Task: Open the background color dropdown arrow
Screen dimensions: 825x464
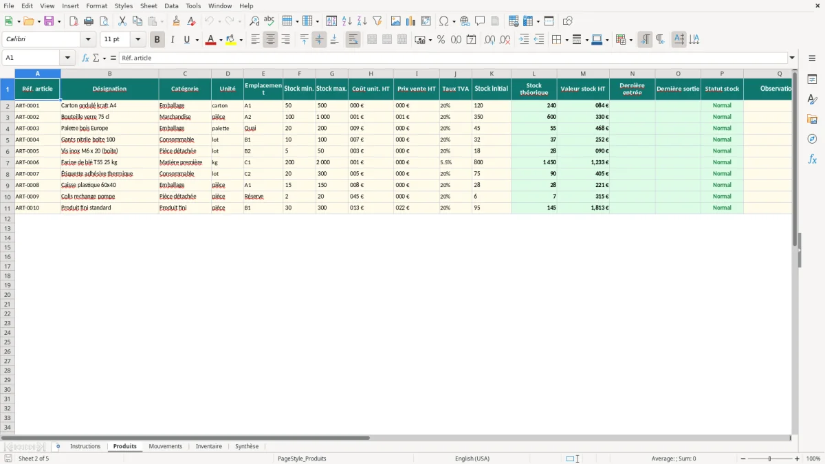Action: 241,40
